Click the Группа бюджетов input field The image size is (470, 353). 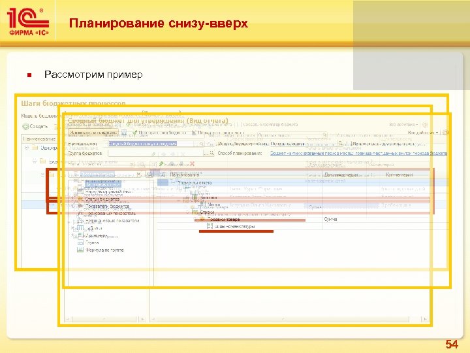(155, 154)
